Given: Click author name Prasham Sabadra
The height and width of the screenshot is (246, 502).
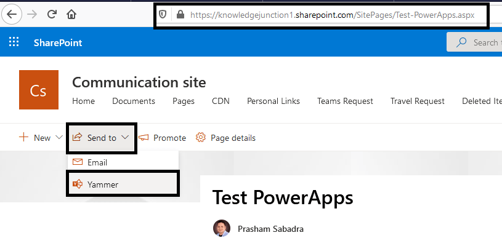Looking at the screenshot, I should (x=270, y=229).
